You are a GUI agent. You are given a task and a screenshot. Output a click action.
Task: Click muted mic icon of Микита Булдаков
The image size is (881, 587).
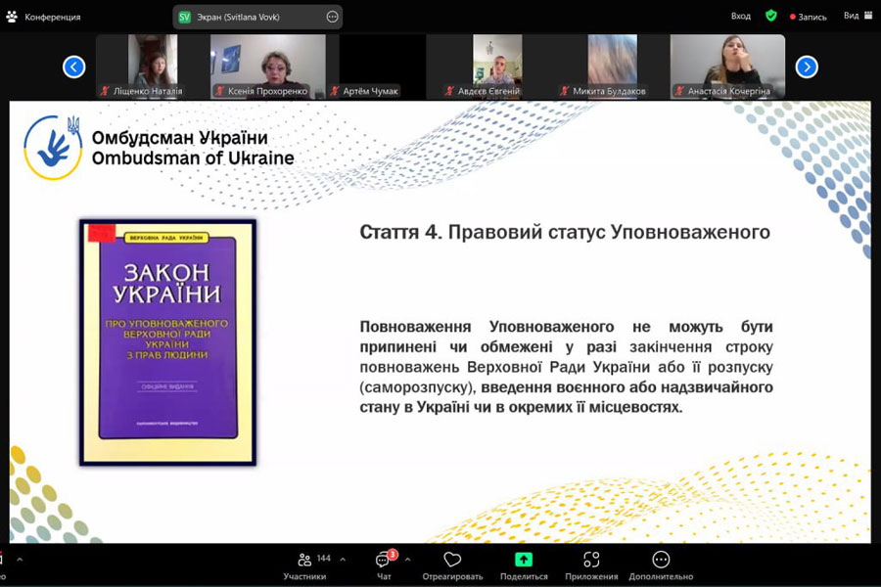565,90
